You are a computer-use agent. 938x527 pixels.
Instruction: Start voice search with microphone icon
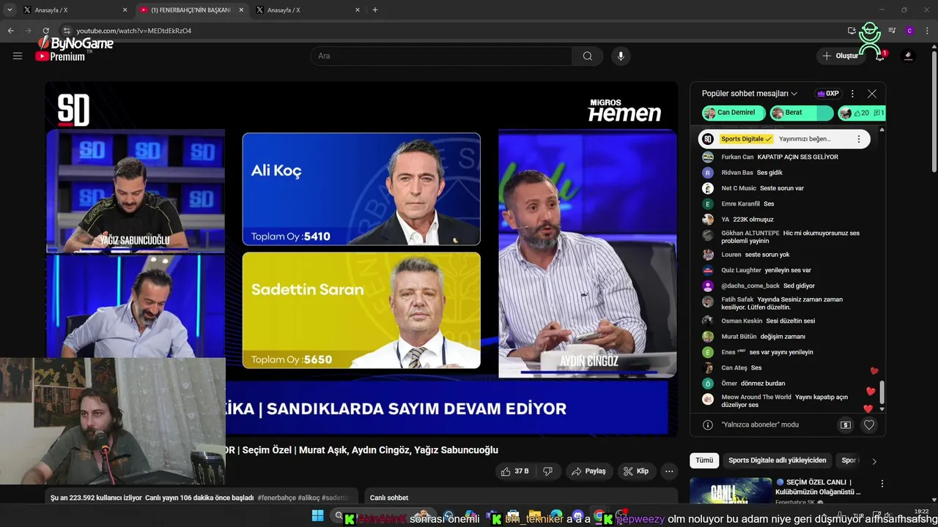point(621,56)
